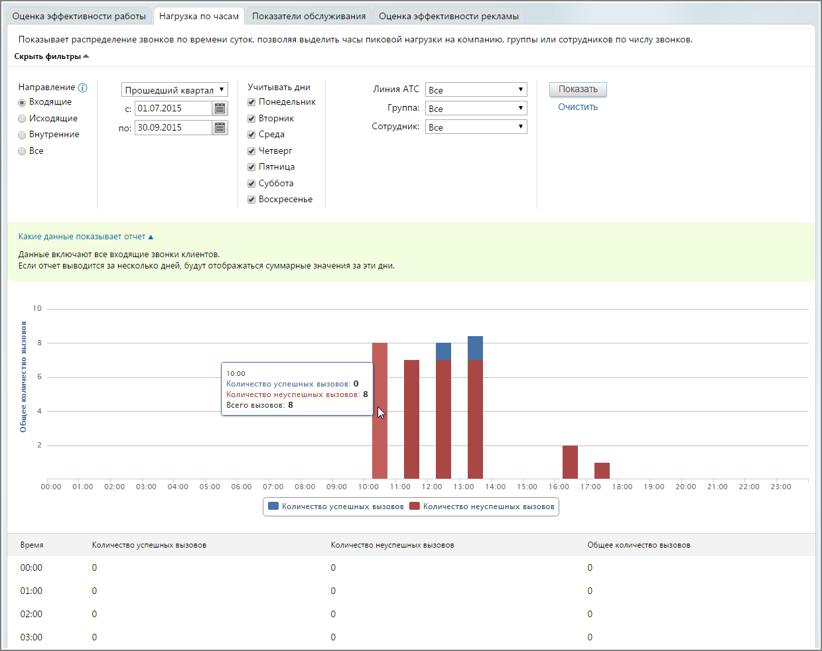Collapse the Какие данные показывает отчет section

86,237
